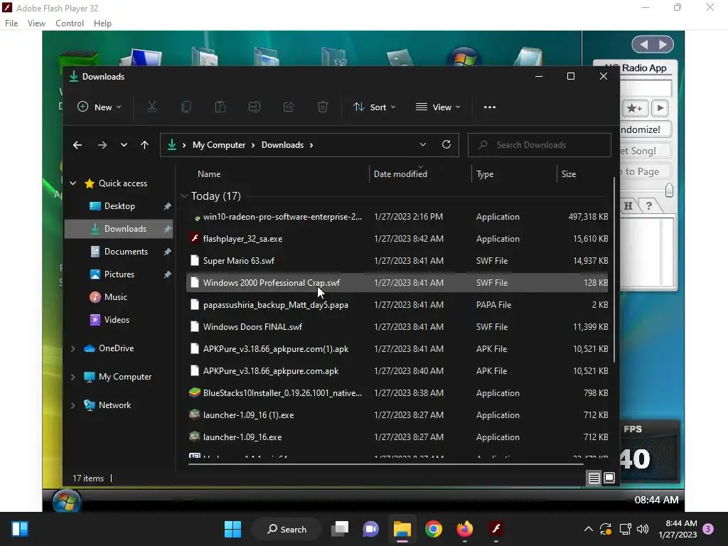The width and height of the screenshot is (728, 546).
Task: Click the Paste clipboard icon
Action: coord(220,107)
